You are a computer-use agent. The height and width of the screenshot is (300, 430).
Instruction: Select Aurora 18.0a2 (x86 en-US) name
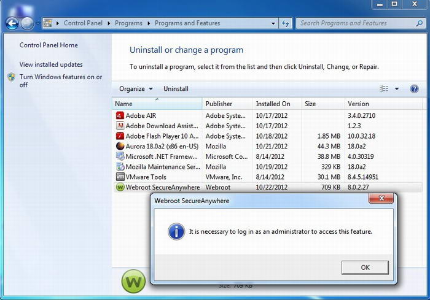[x=162, y=146]
